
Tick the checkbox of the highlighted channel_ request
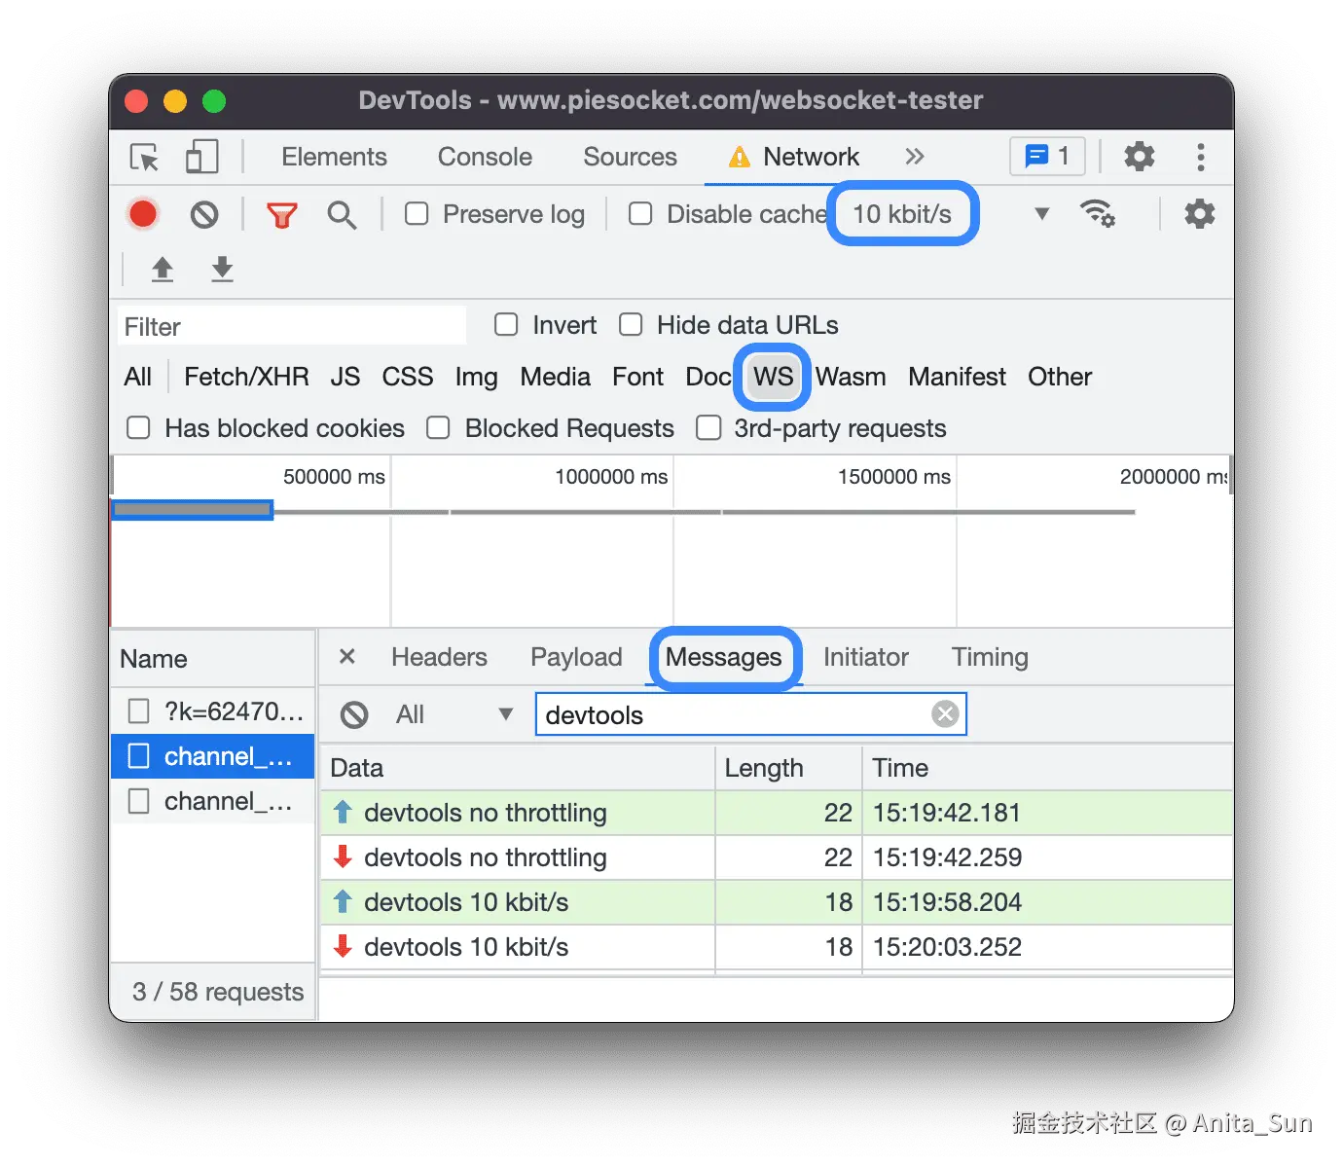[139, 756]
